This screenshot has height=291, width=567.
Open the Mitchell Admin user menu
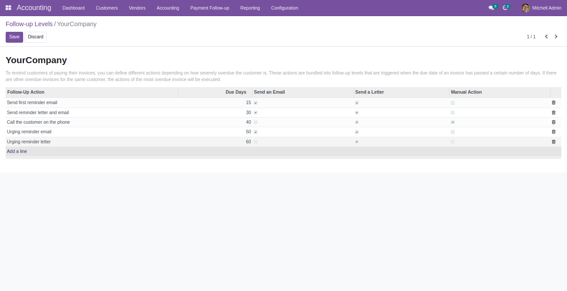click(541, 8)
